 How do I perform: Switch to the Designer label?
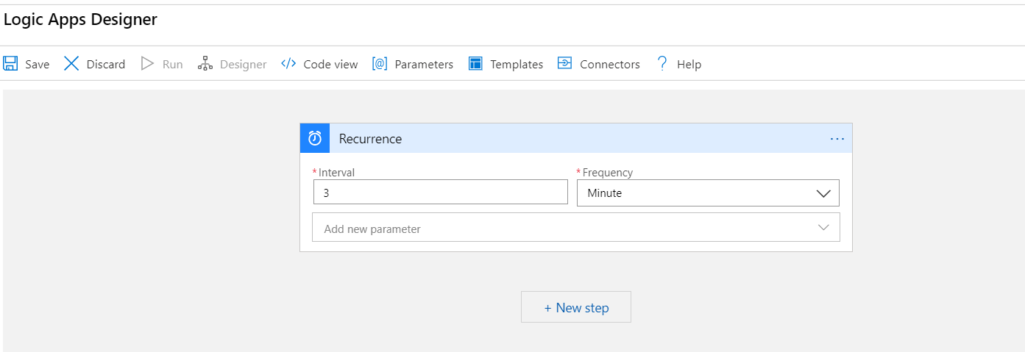pos(244,65)
